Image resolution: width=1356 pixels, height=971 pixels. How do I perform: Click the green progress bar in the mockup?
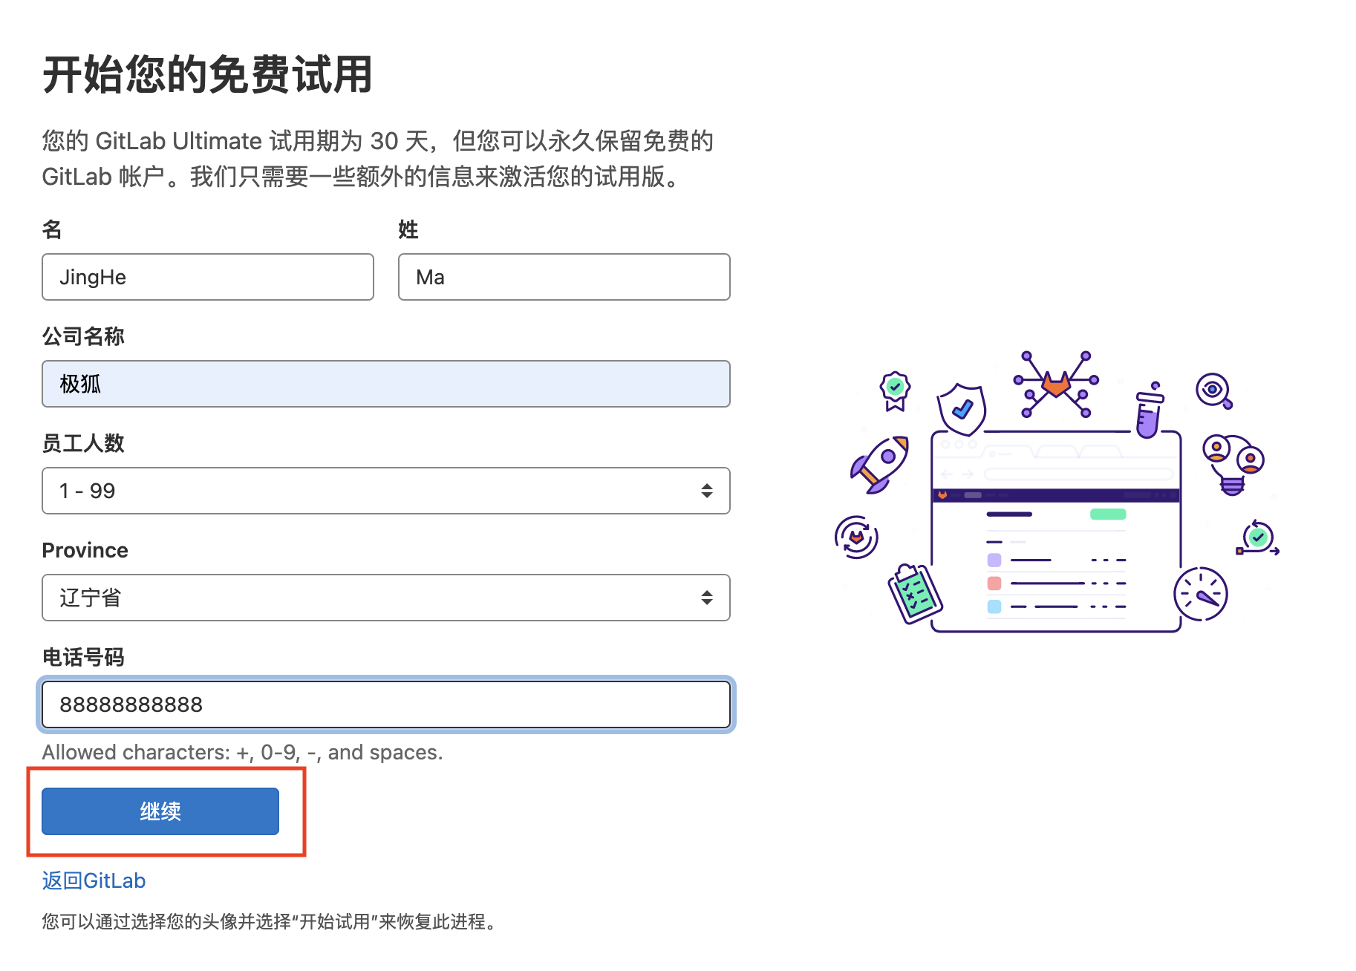[x=1107, y=513]
